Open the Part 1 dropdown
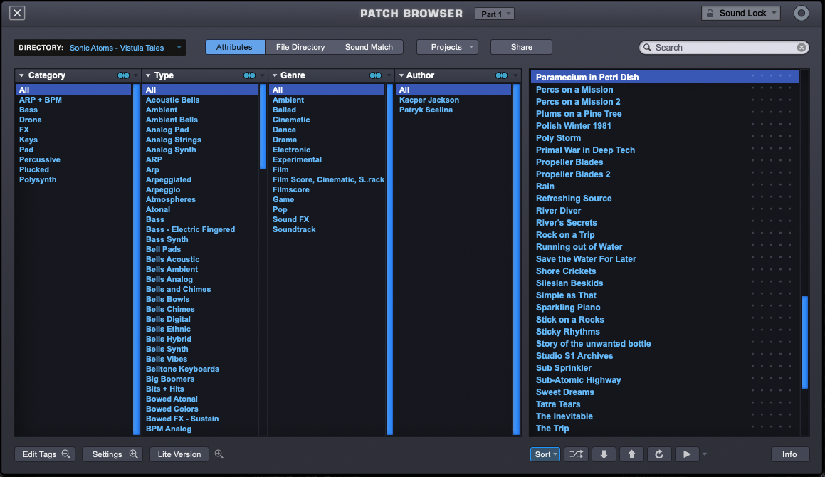The width and height of the screenshot is (825, 477). tap(495, 14)
